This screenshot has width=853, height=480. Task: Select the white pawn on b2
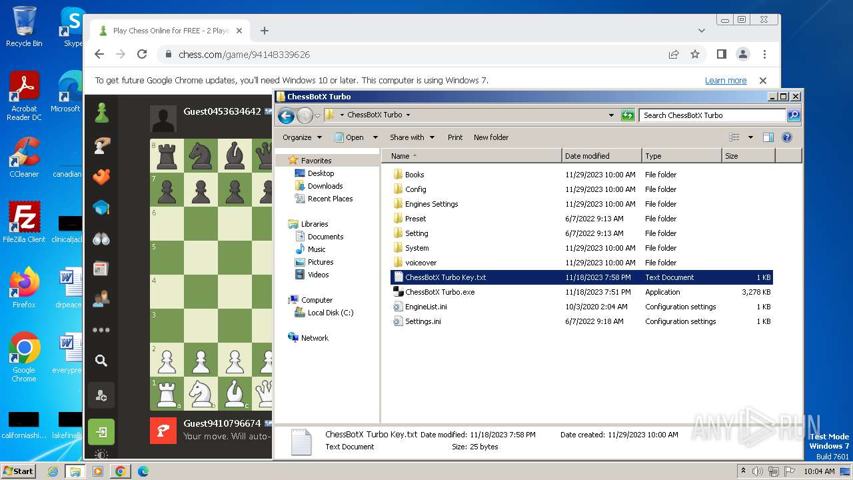[201, 360]
